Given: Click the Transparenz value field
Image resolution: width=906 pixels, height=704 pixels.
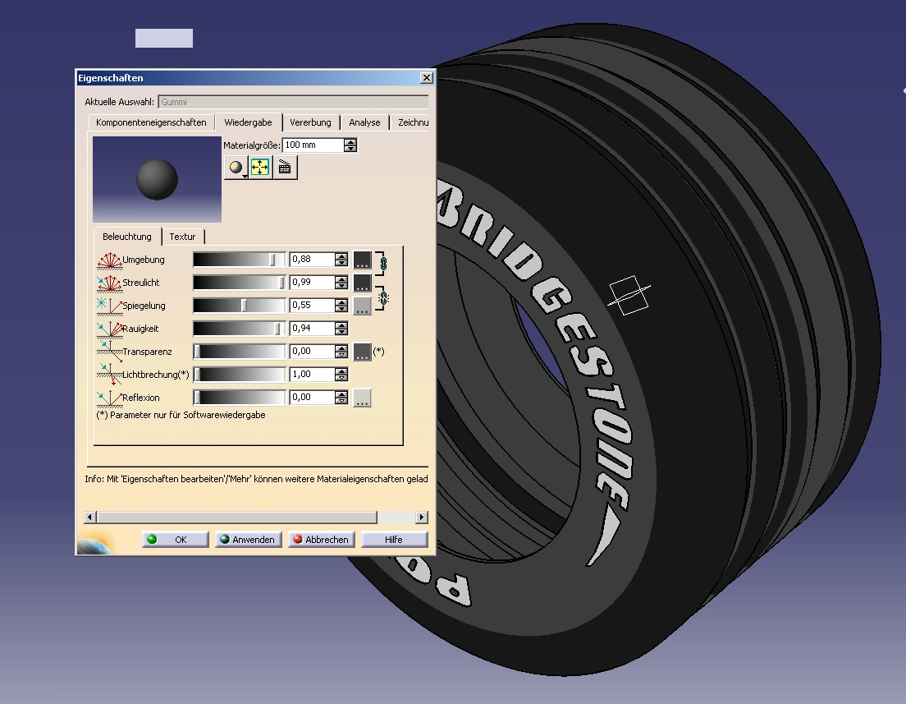Looking at the screenshot, I should pyautogui.click(x=312, y=352).
